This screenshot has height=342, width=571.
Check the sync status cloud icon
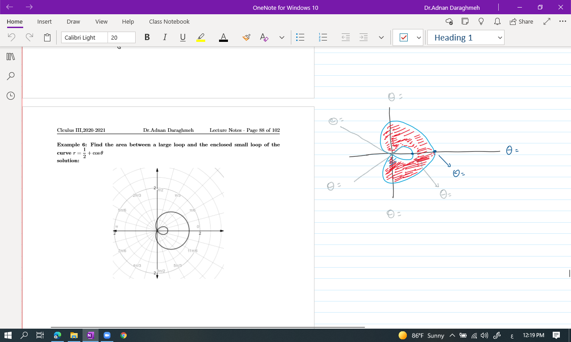tap(450, 21)
